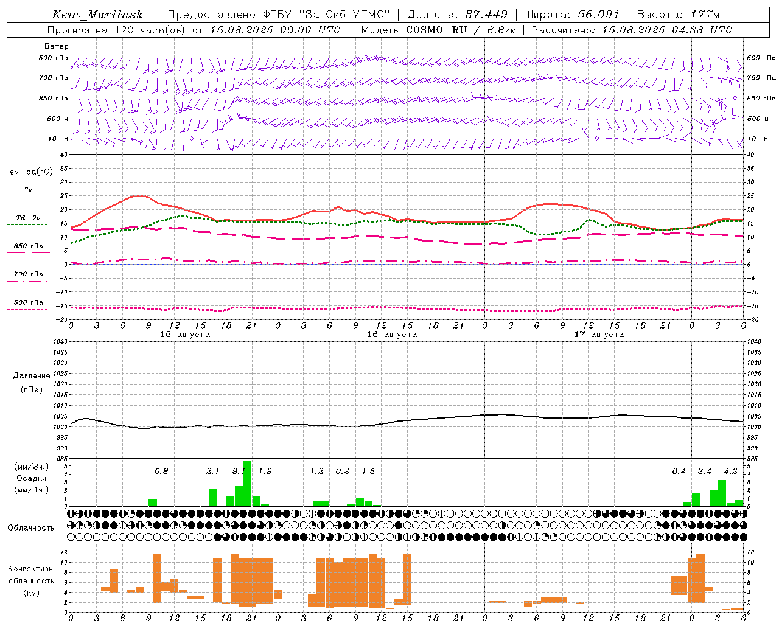This screenshot has width=779, height=623.
Task: Click the 9.1 precipitation total
Action: tap(239, 472)
